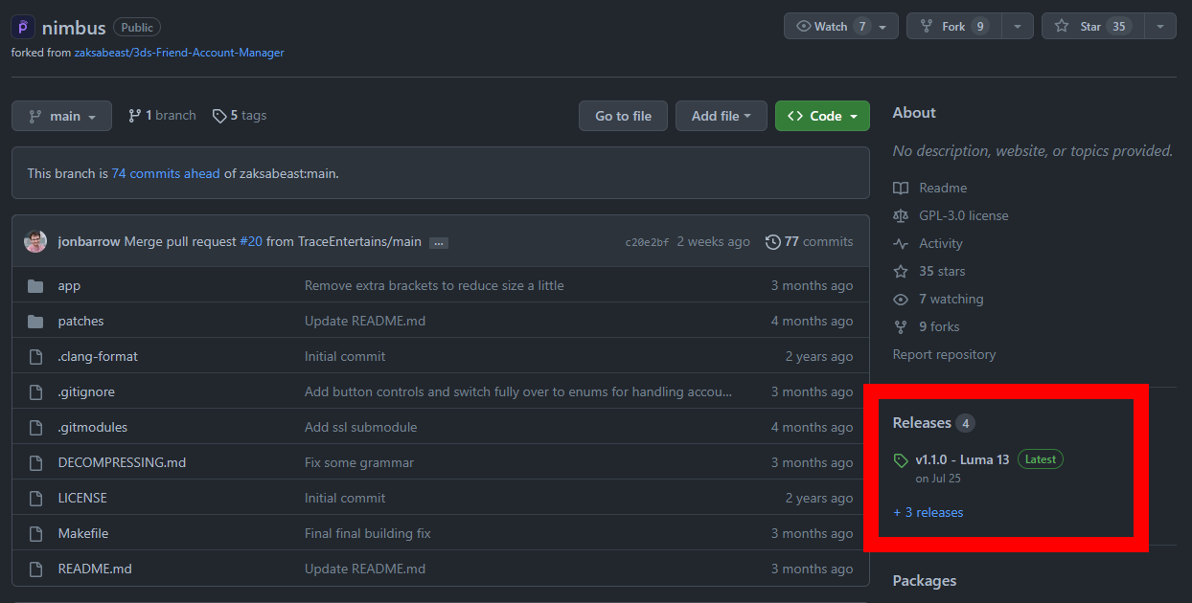
Task: Expand the Star lists arrow
Action: [1159, 26]
